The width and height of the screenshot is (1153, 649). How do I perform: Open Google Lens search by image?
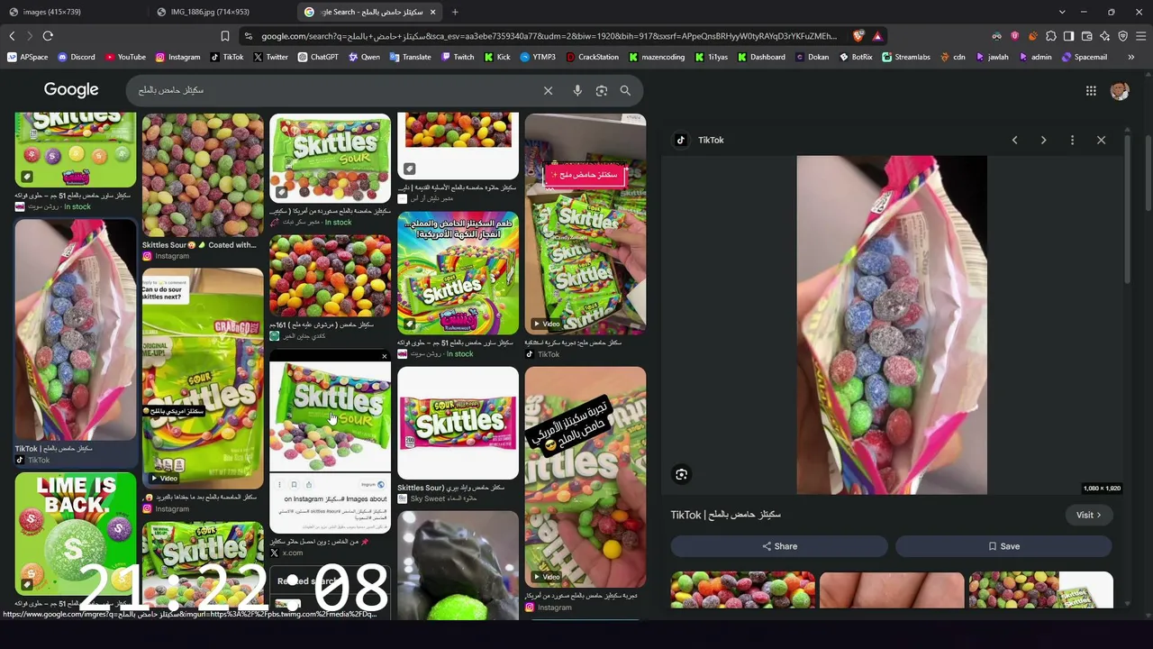click(x=602, y=90)
